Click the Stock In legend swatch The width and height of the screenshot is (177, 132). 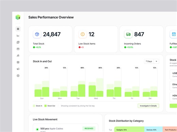[34, 106]
